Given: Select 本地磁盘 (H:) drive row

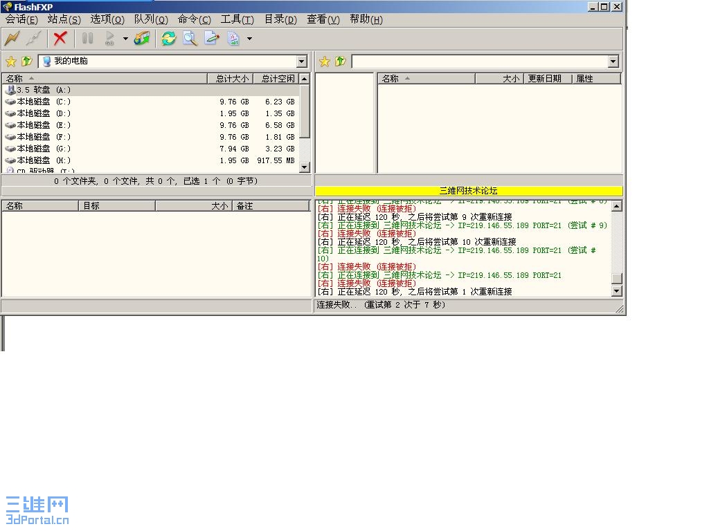Looking at the screenshot, I should [150, 160].
